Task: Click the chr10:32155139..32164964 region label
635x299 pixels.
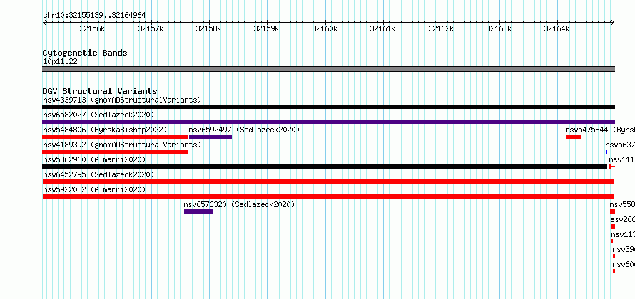Action: tap(94, 16)
